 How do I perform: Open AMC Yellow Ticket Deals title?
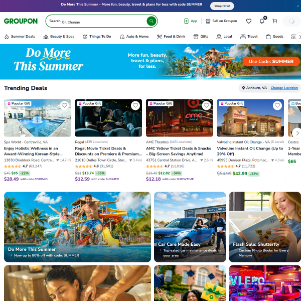178,151
